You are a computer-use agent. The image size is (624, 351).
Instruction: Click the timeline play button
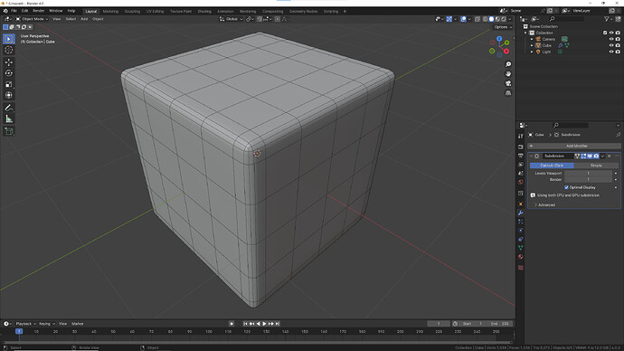(264, 324)
